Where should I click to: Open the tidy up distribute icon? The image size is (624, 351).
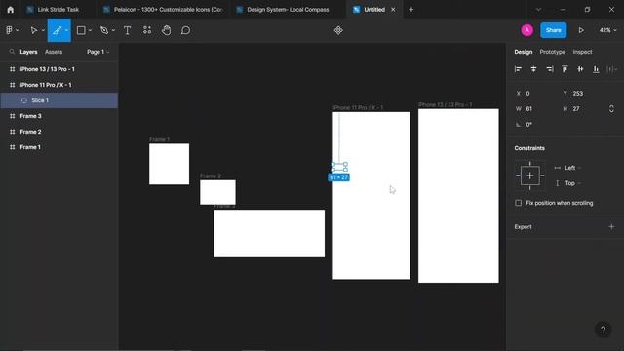coord(611,69)
